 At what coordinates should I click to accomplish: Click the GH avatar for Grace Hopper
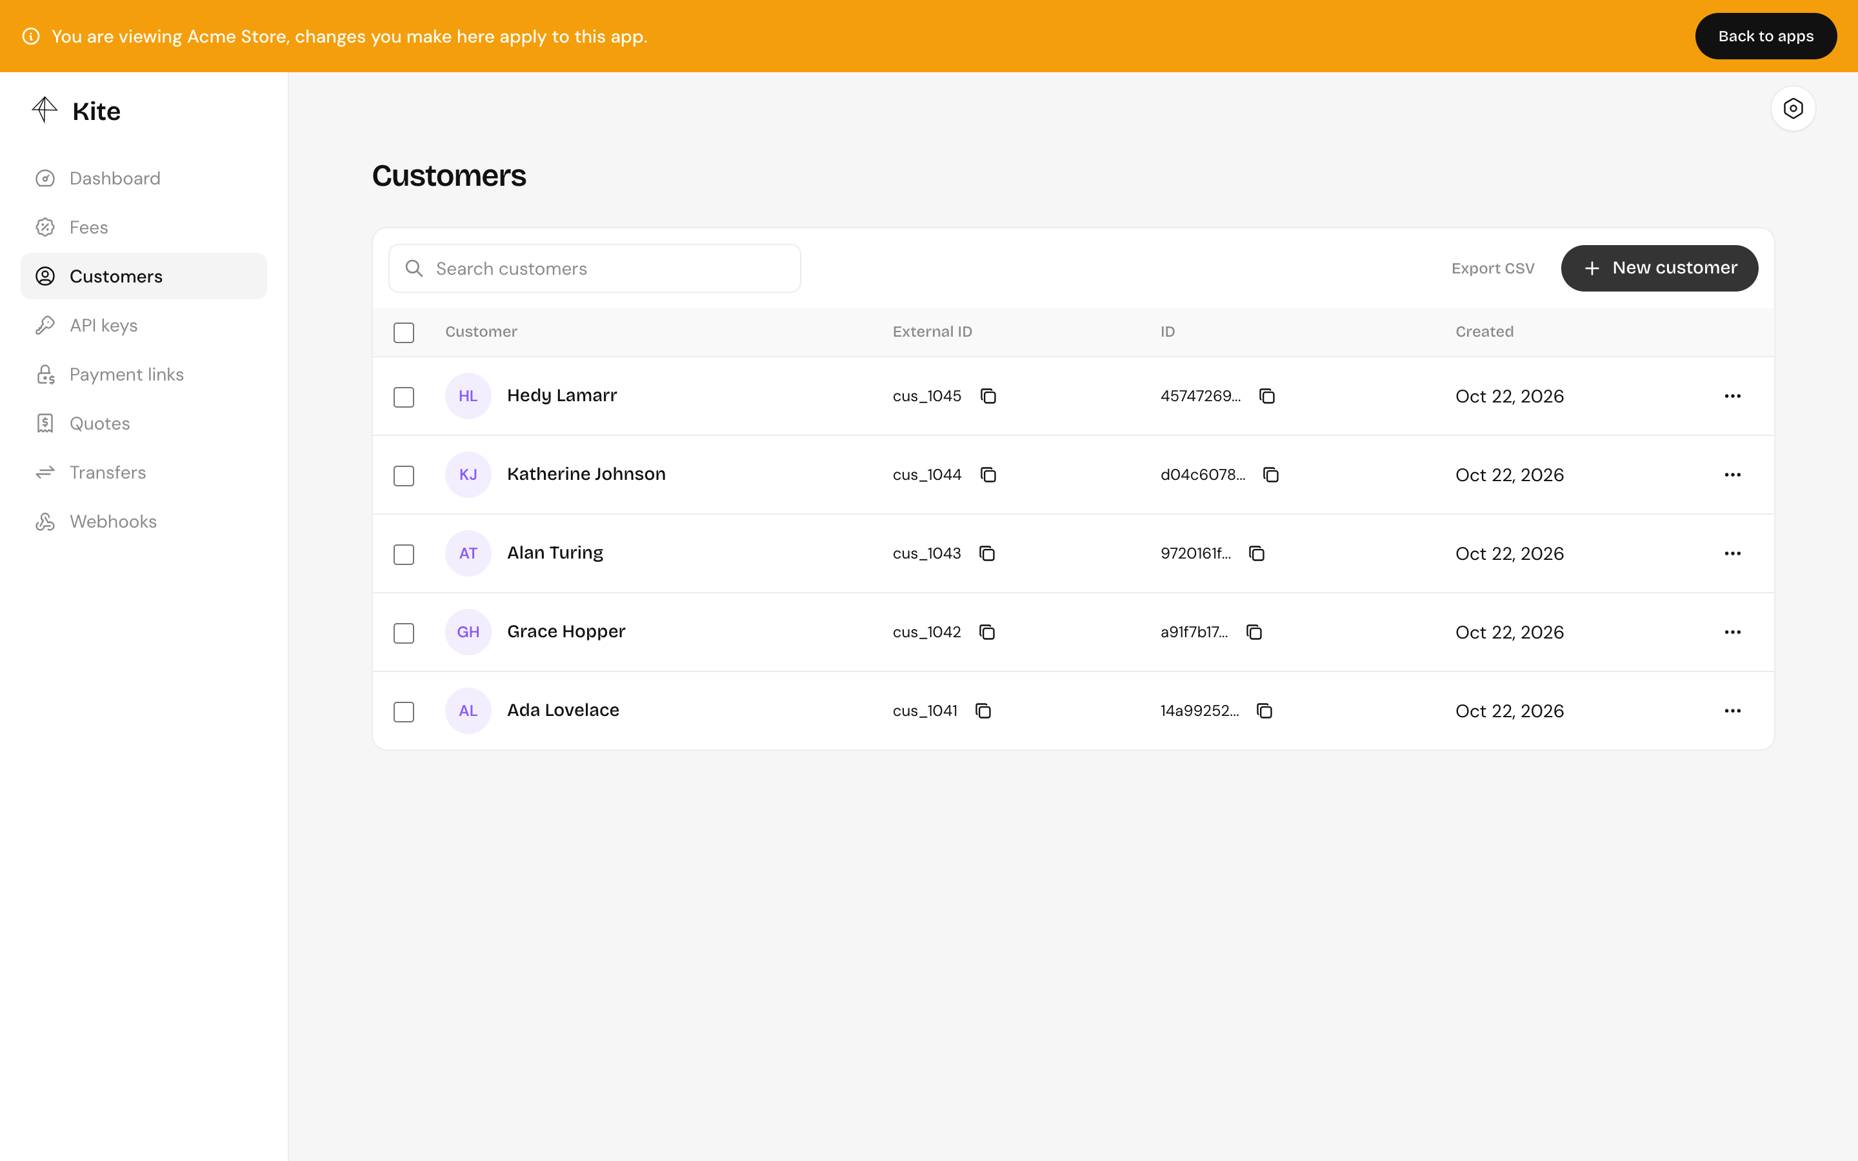point(468,632)
